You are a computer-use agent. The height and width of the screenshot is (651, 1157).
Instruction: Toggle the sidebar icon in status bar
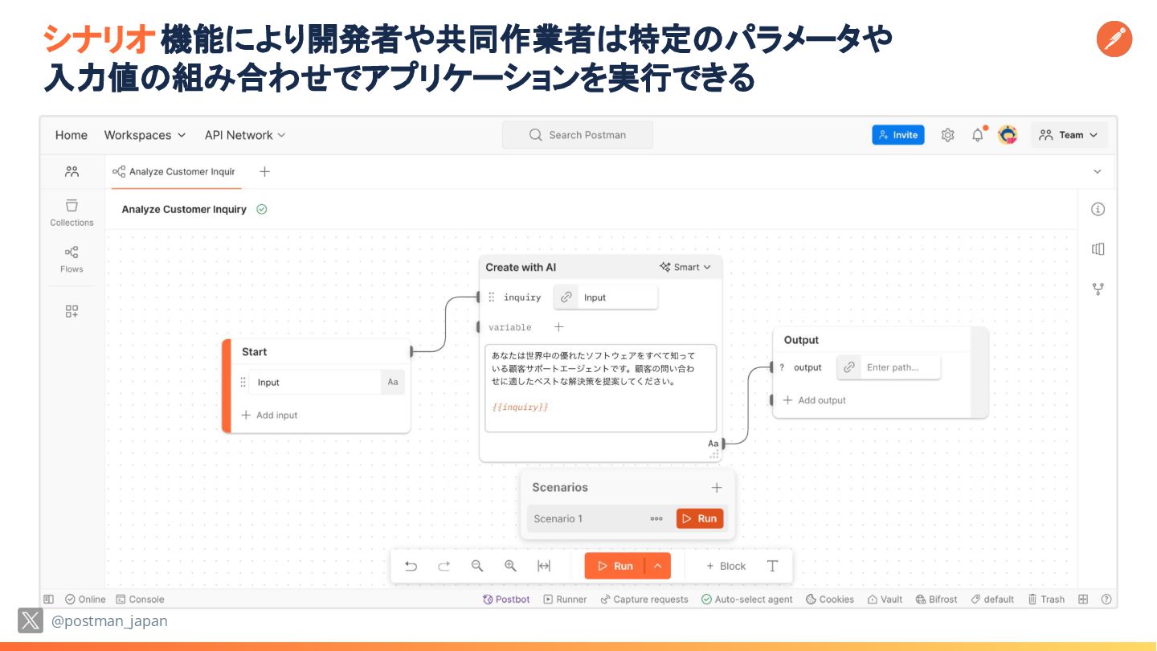[48, 599]
